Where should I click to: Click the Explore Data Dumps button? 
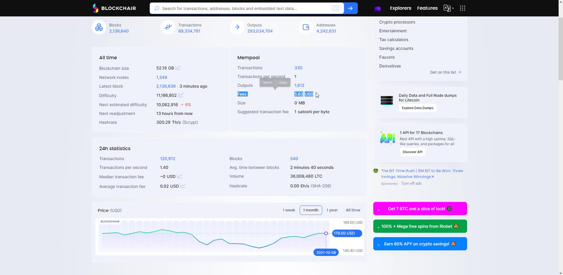click(x=417, y=108)
